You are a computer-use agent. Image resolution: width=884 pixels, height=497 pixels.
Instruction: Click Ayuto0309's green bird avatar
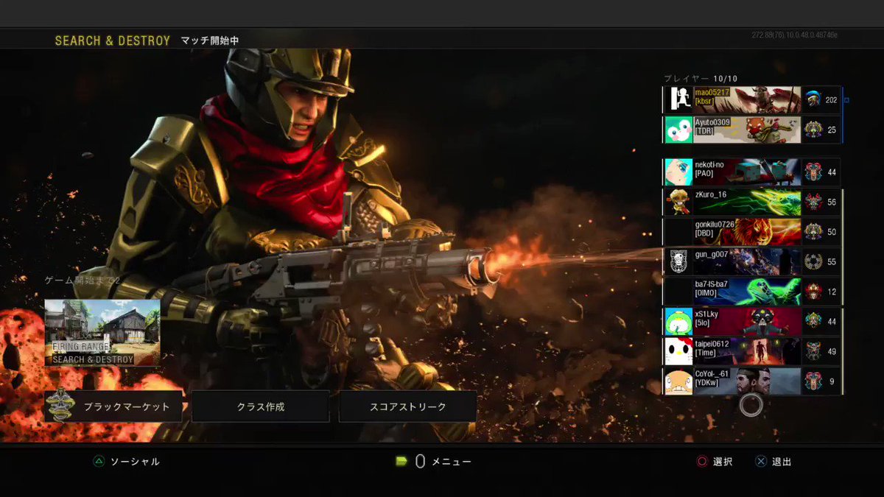coord(678,130)
